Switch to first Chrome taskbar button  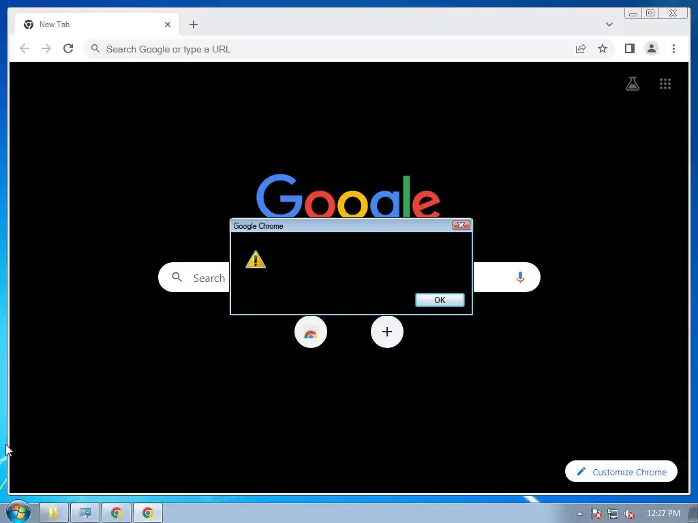click(x=117, y=513)
